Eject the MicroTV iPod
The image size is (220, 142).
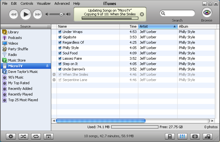point(47,66)
